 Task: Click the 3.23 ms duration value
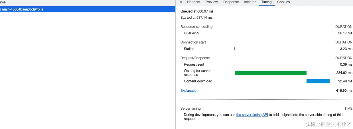coord(346,49)
